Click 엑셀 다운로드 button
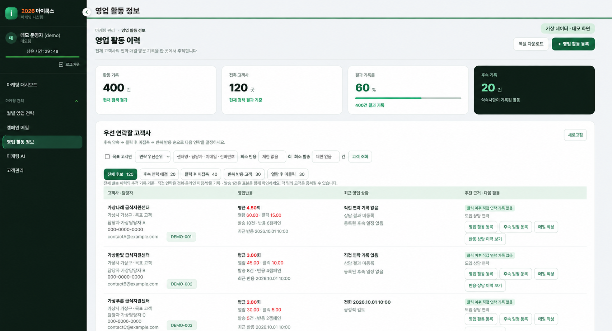This screenshot has width=612, height=331. pyautogui.click(x=531, y=44)
